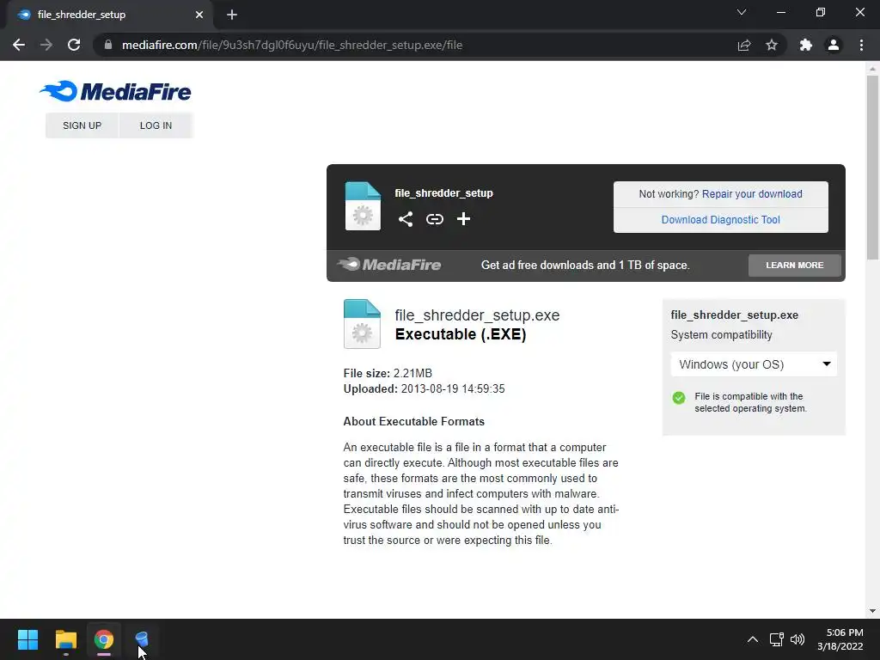
Task: Click the LOG IN button
Action: click(156, 125)
